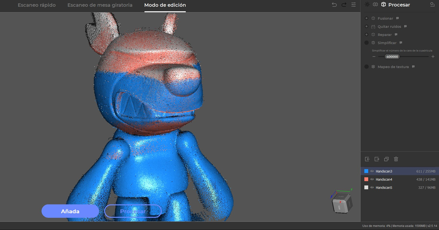Click the duplicate scan icon
The height and width of the screenshot is (230, 439).
(387, 159)
